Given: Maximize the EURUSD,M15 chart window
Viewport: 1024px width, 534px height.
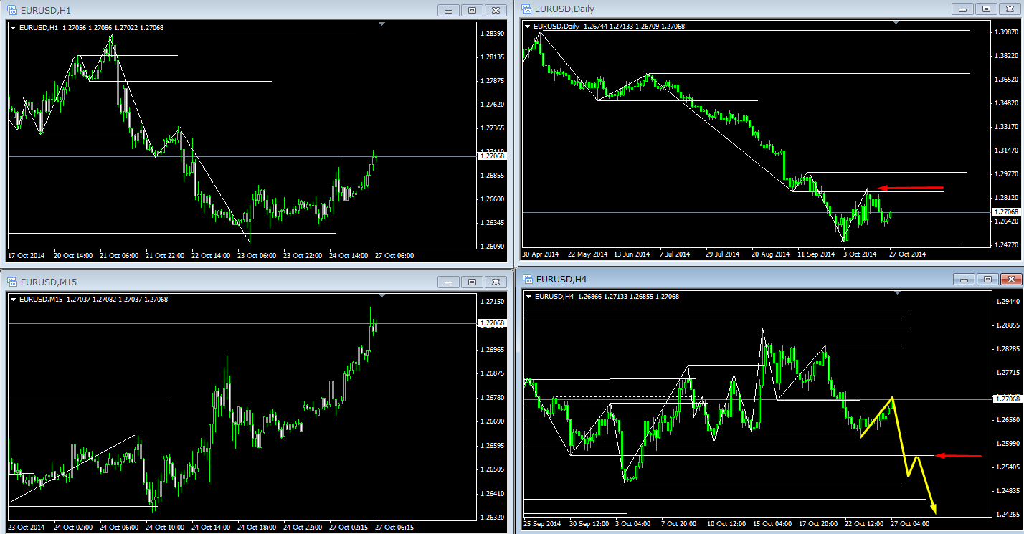Looking at the screenshot, I should (472, 282).
